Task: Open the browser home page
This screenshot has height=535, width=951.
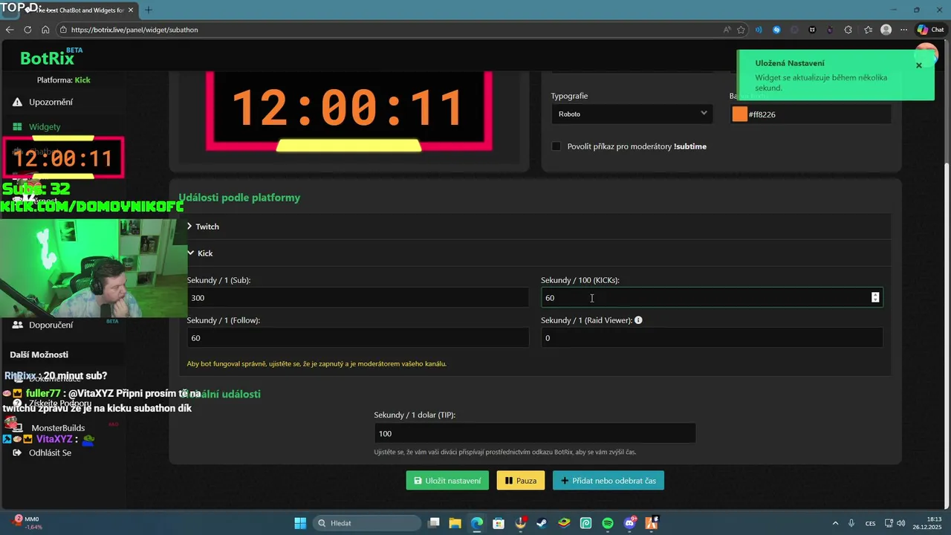Action: pyautogui.click(x=45, y=30)
